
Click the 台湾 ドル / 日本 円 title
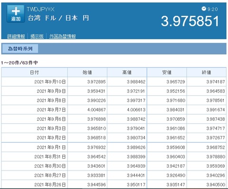[x=58, y=18]
